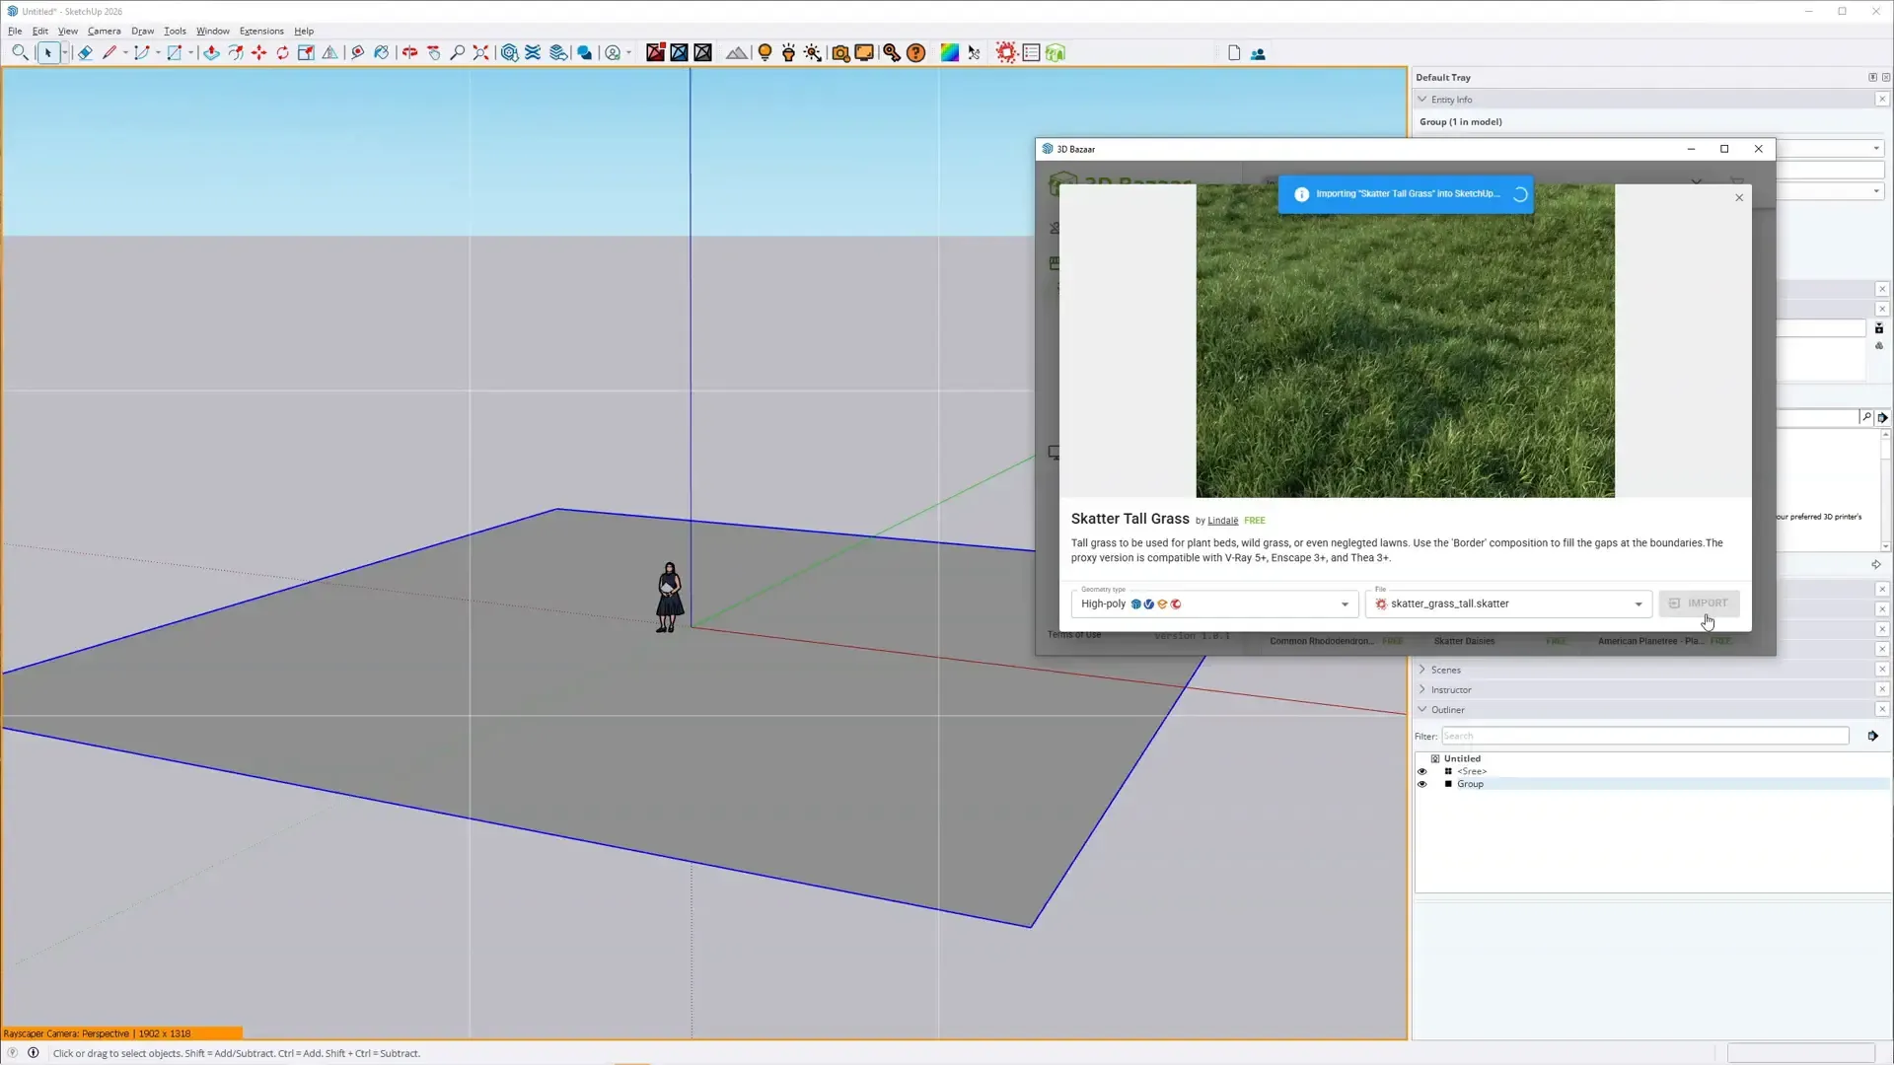Open the Geometry type High-poly dropdown
The image size is (1894, 1065).
tap(1214, 603)
